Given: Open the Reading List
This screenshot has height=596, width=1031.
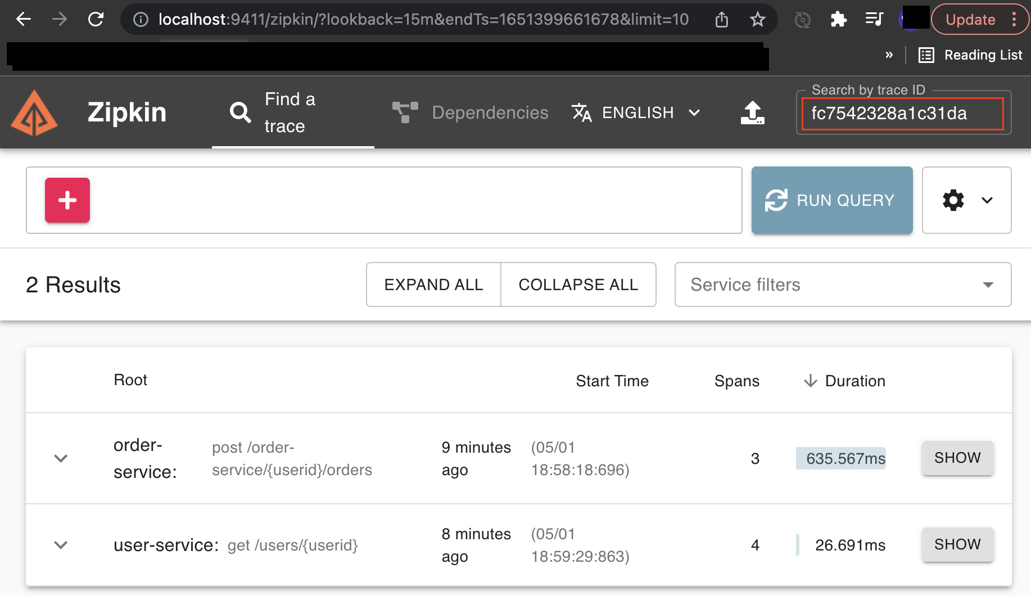Looking at the screenshot, I should (x=970, y=55).
